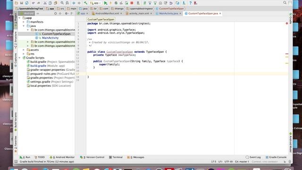Fold the CustomTypefaceSpan constructor via gutter marker
The image size is (302, 170).
(x=86, y=61)
